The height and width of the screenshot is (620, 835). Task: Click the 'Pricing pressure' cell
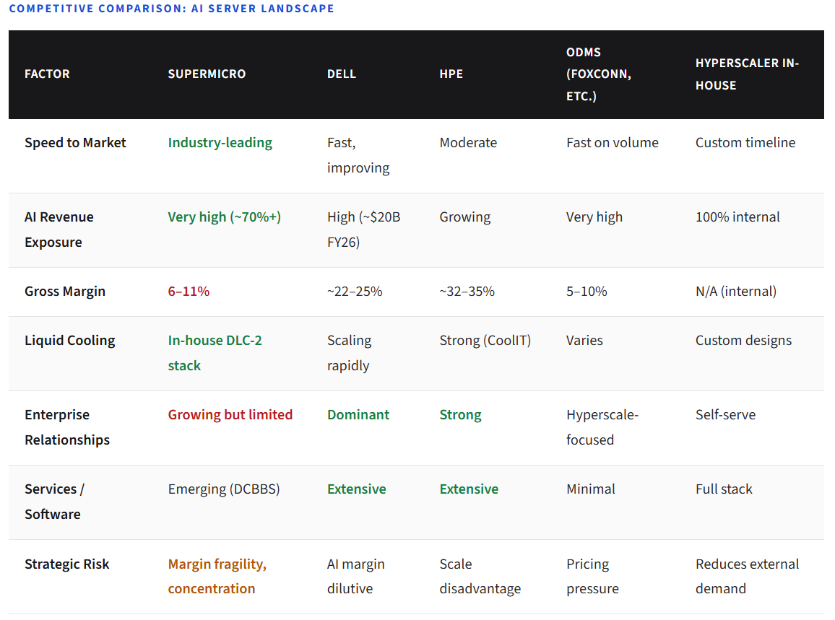pyautogui.click(x=592, y=577)
